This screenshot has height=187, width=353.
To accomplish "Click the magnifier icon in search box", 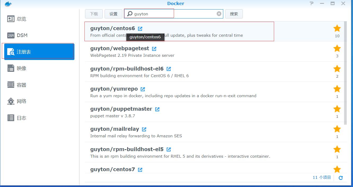I will (x=130, y=14).
